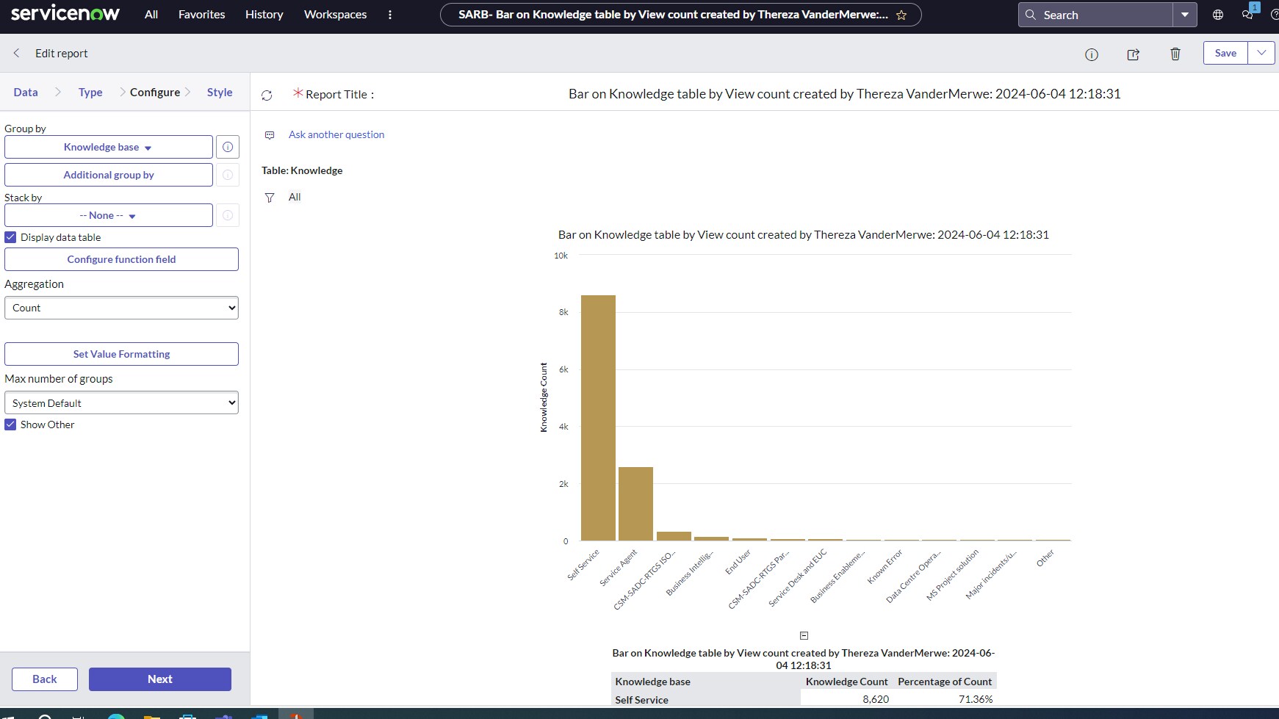The height and width of the screenshot is (719, 1279).
Task: Switch to the Style tab
Action: point(220,93)
